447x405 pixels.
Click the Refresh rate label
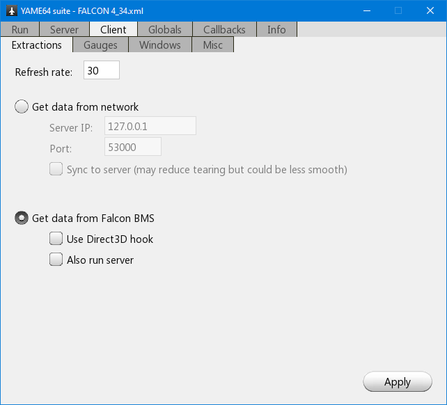(44, 72)
